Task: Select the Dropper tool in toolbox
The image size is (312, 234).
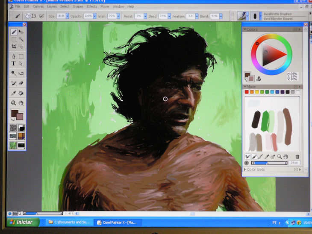Action: click(14, 93)
